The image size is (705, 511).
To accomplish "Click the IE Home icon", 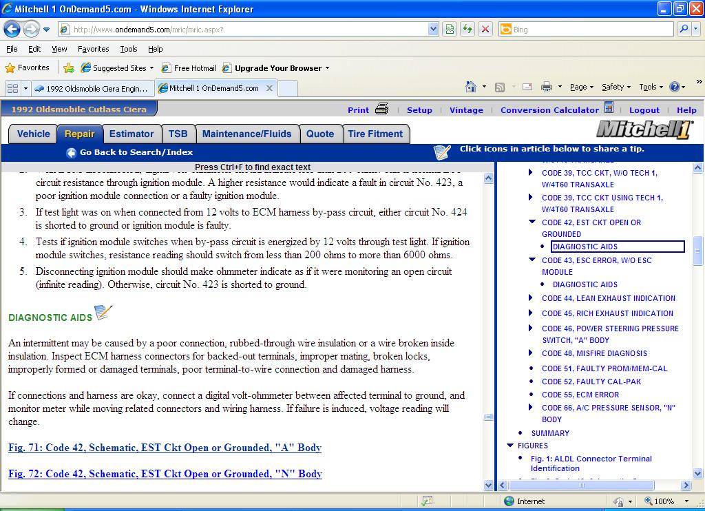I will click(471, 87).
